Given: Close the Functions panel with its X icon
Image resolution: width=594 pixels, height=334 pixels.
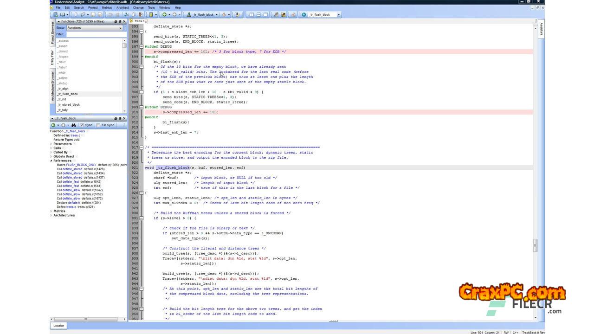Looking at the screenshot, I should click(124, 21).
